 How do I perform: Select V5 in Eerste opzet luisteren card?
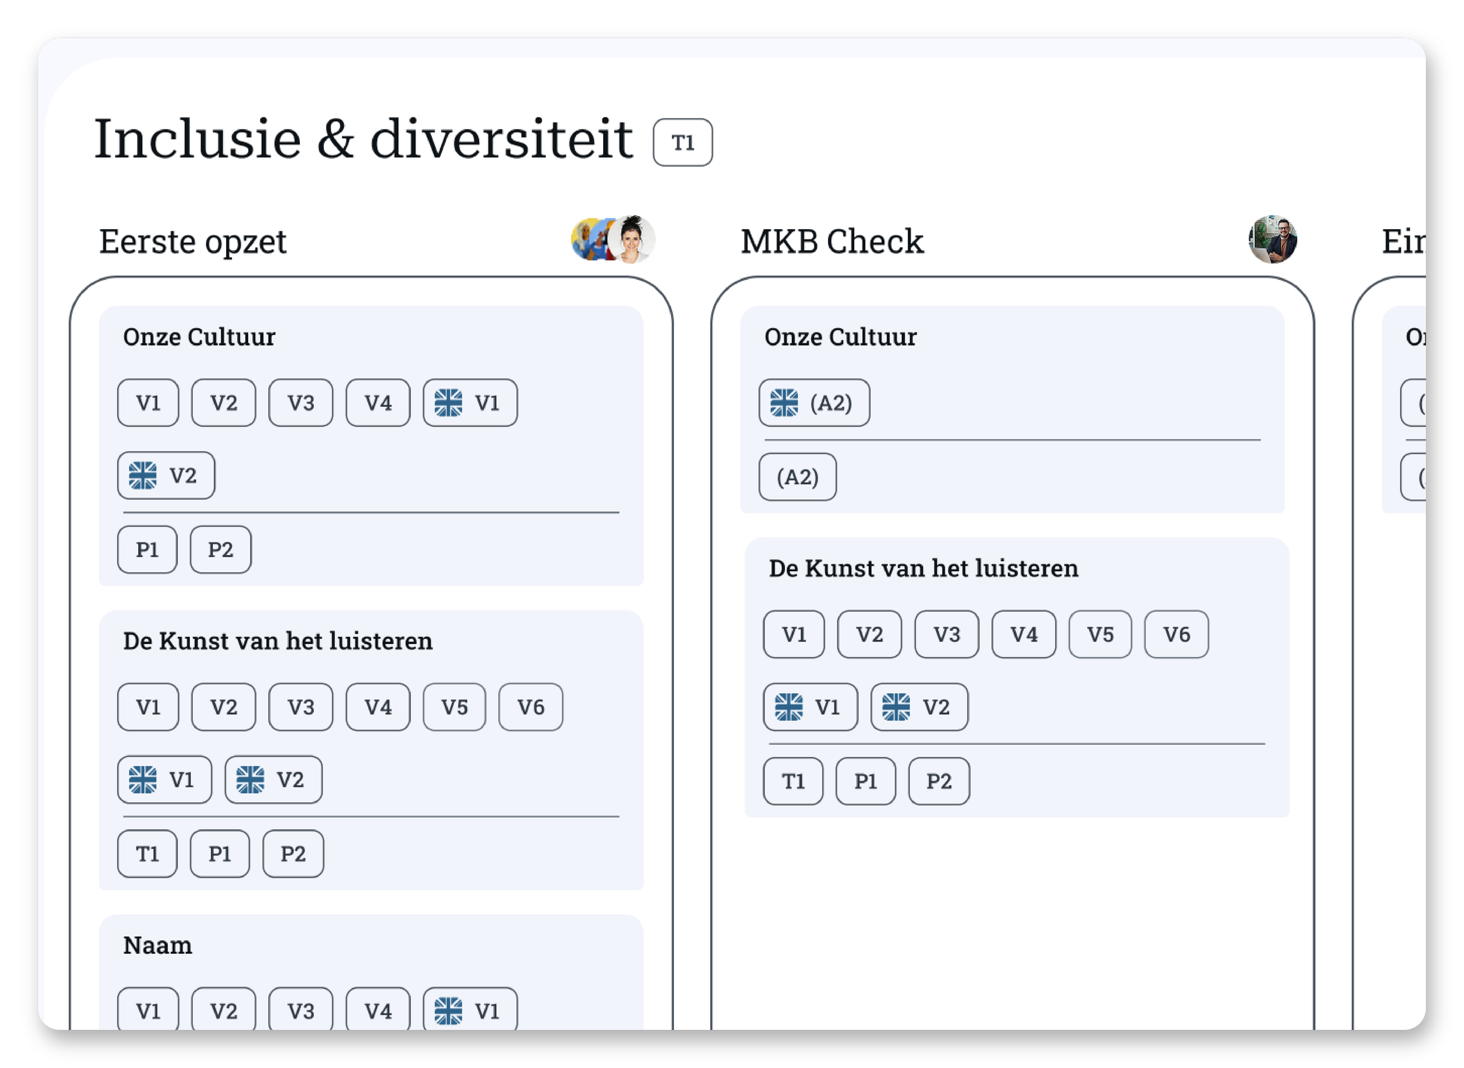(x=454, y=707)
